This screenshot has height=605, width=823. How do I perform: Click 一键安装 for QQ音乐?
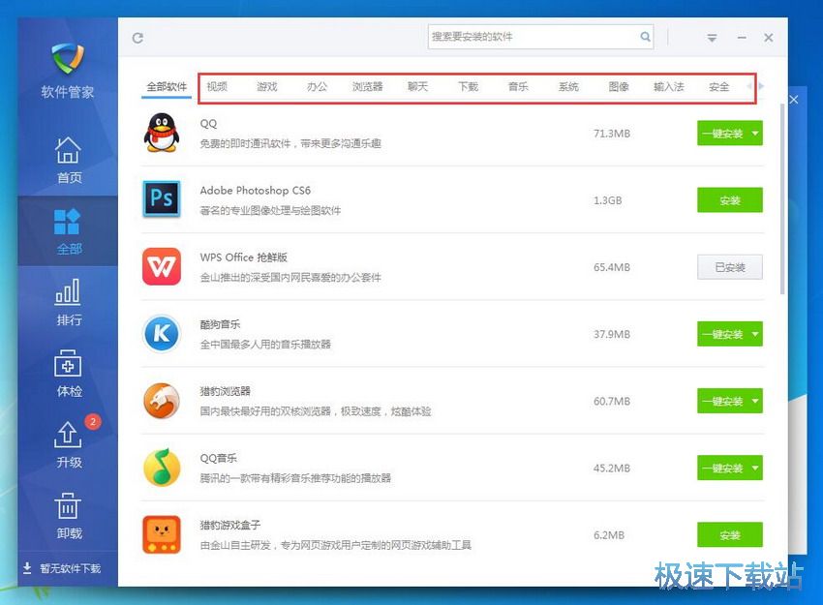click(x=722, y=469)
